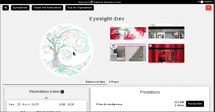Screen dimensions: 215x112
Task: Open the red flowers website thumbnail
Action: [x=128, y=33]
